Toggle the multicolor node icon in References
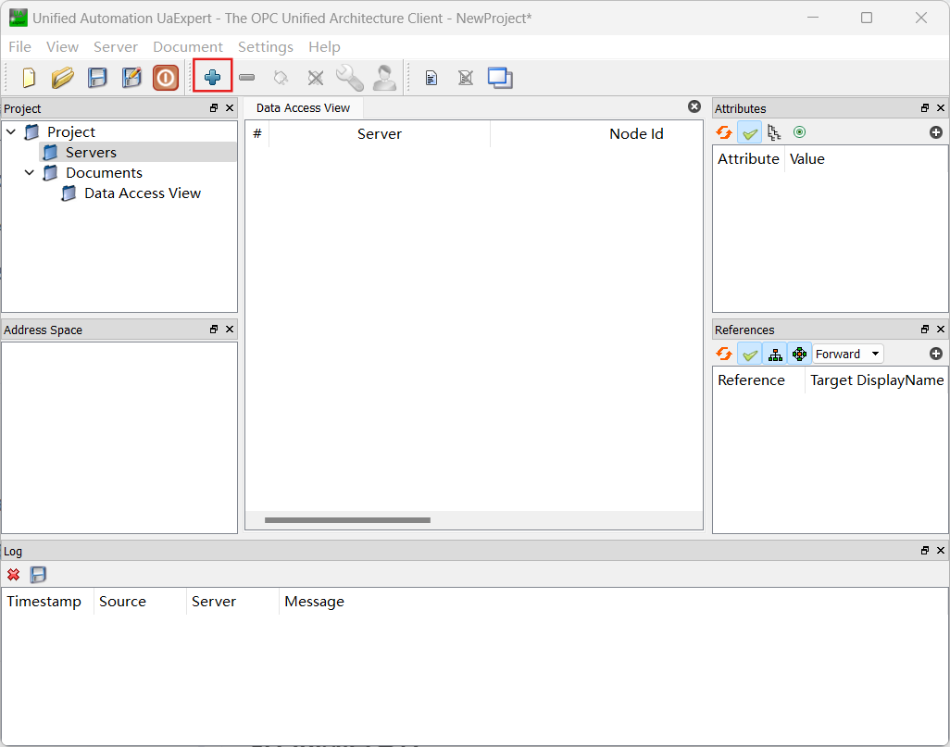The height and width of the screenshot is (747, 950). [799, 354]
